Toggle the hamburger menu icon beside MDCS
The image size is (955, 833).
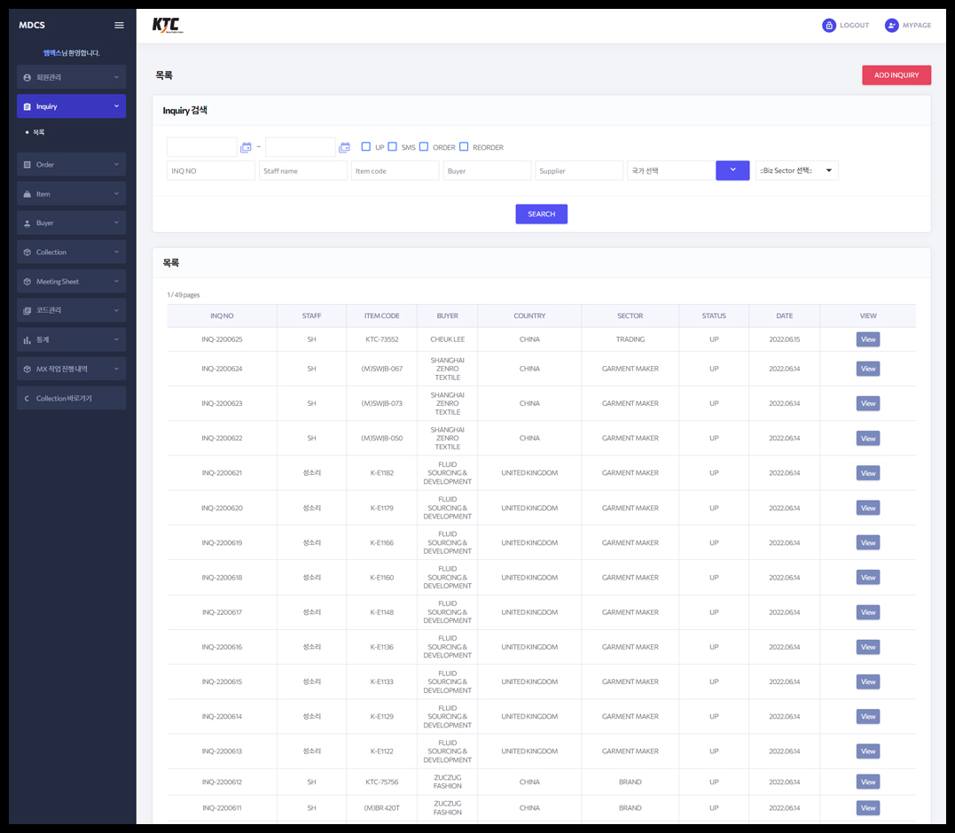click(119, 25)
